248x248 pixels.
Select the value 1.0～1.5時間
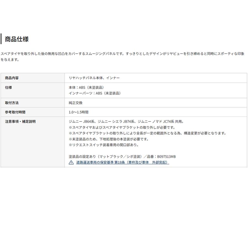[x=79, y=112]
